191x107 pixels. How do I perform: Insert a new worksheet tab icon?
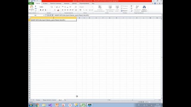(x=65, y=100)
